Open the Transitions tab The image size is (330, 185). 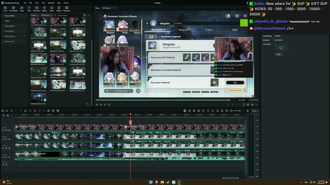37,9
